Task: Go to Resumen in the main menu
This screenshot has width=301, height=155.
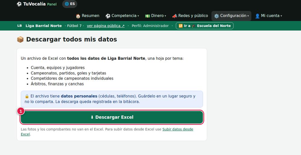Action: pyautogui.click(x=88, y=16)
